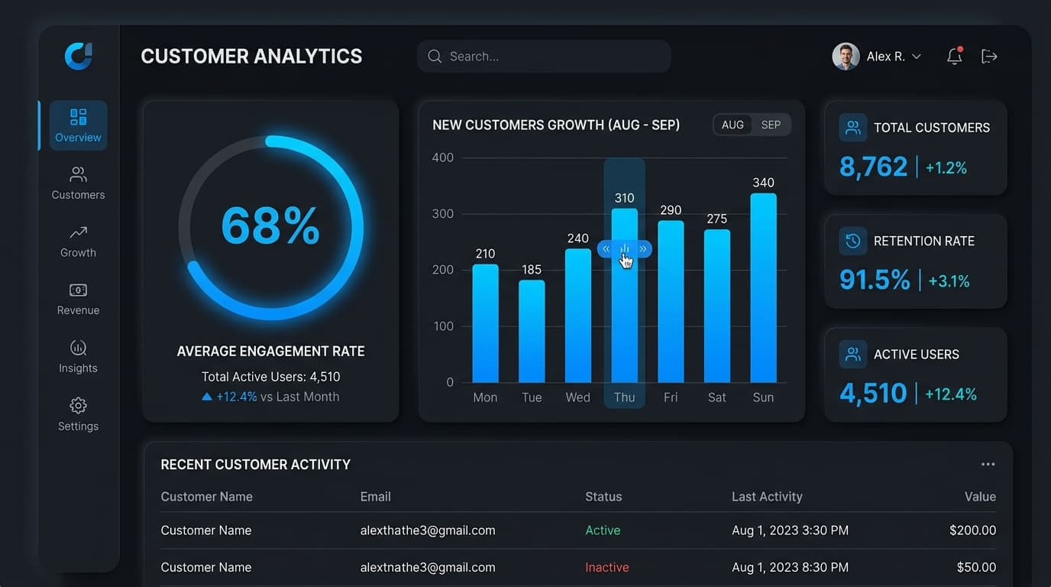Viewport: 1051px width, 587px height.
Task: Click the email alexthathe3@gmail.com
Action: [428, 530]
